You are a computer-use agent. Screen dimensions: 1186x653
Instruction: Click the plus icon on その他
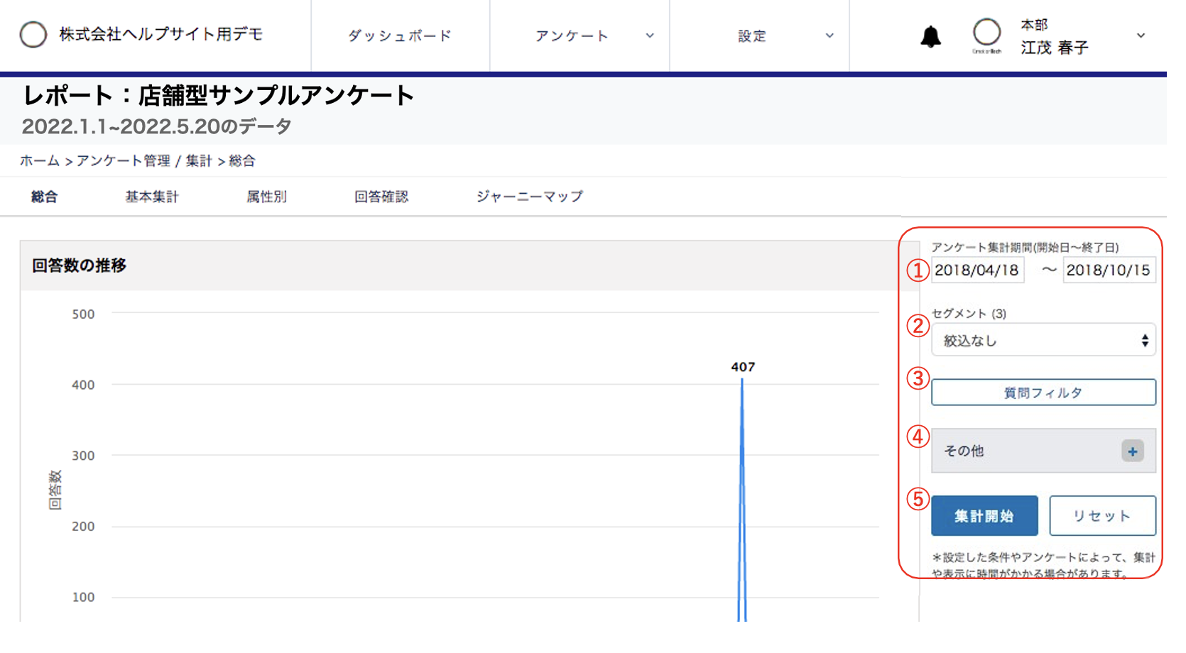point(1133,451)
